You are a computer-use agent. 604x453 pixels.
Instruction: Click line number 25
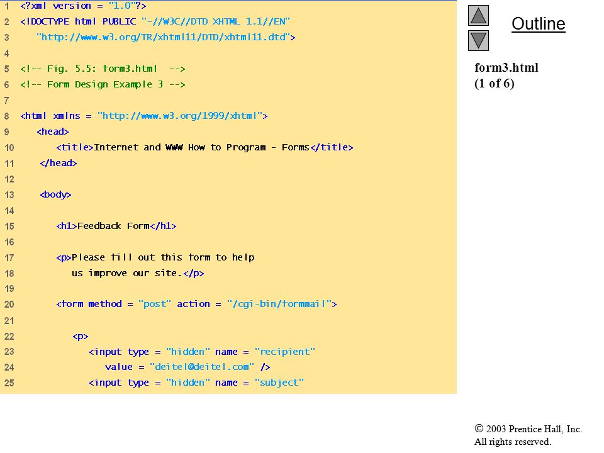(9, 383)
